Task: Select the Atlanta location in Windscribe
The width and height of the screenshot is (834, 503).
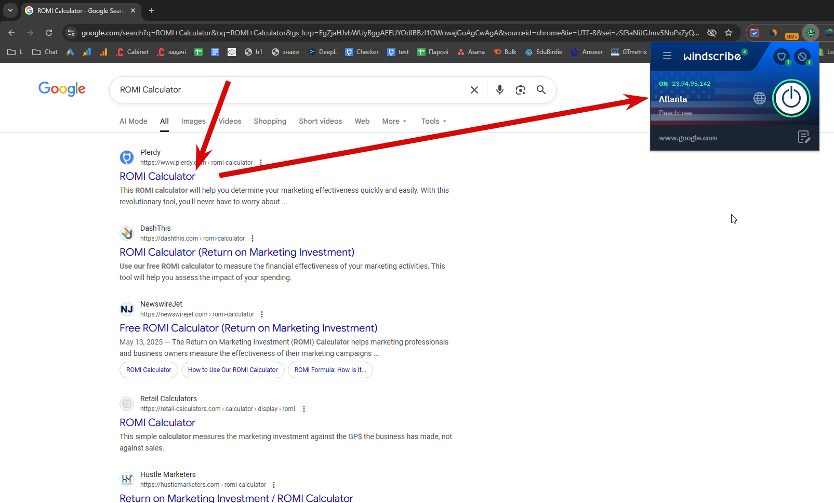Action: [x=673, y=99]
